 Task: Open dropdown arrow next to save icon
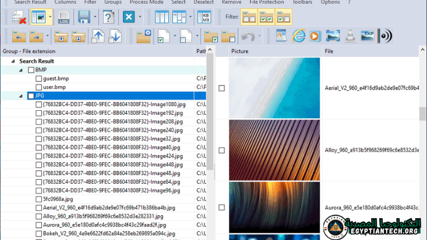coord(95,17)
